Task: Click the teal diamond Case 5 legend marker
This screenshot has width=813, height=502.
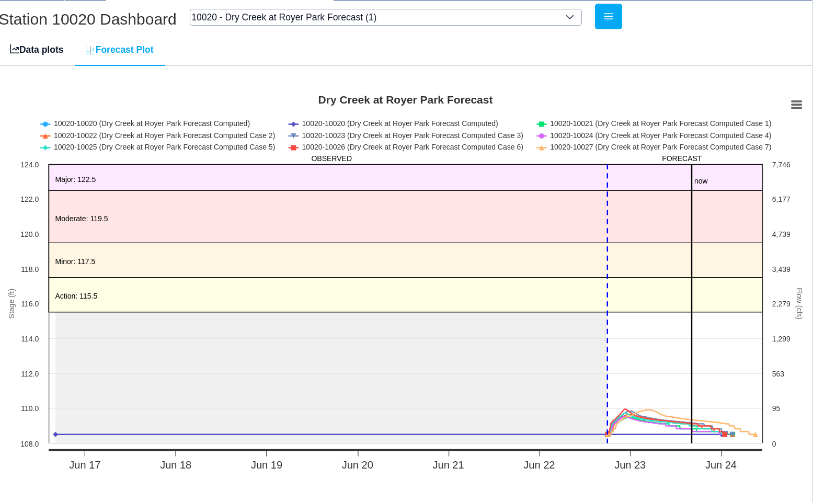Action: click(x=45, y=147)
